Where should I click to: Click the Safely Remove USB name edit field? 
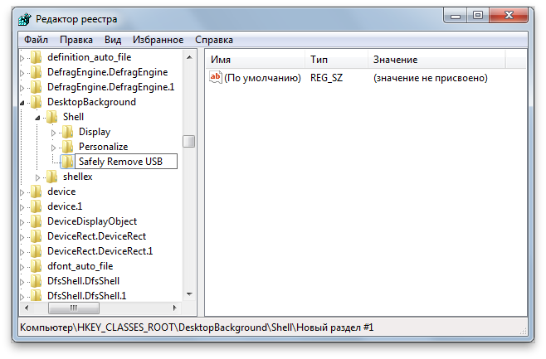[x=124, y=162]
